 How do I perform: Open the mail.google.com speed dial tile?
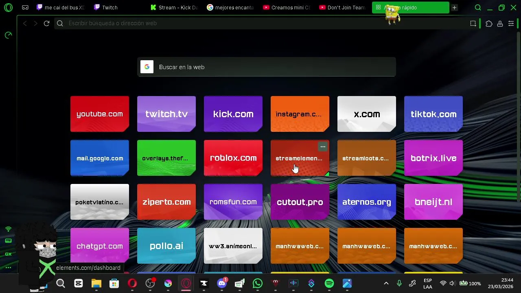pyautogui.click(x=100, y=158)
